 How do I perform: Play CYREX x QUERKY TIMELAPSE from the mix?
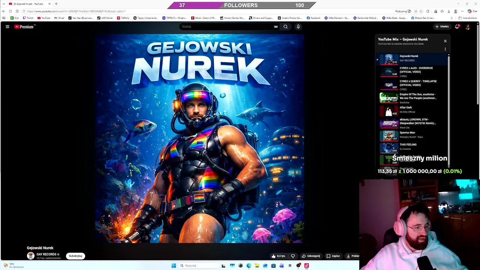tap(412, 85)
